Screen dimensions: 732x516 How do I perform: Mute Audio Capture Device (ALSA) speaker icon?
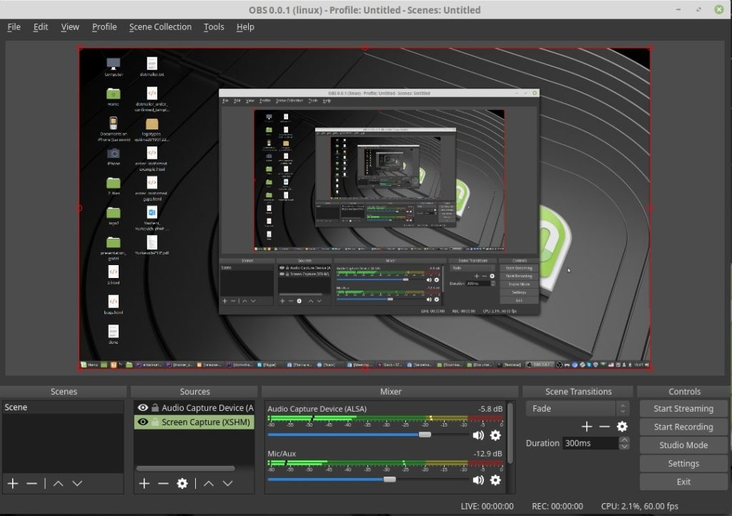point(478,435)
